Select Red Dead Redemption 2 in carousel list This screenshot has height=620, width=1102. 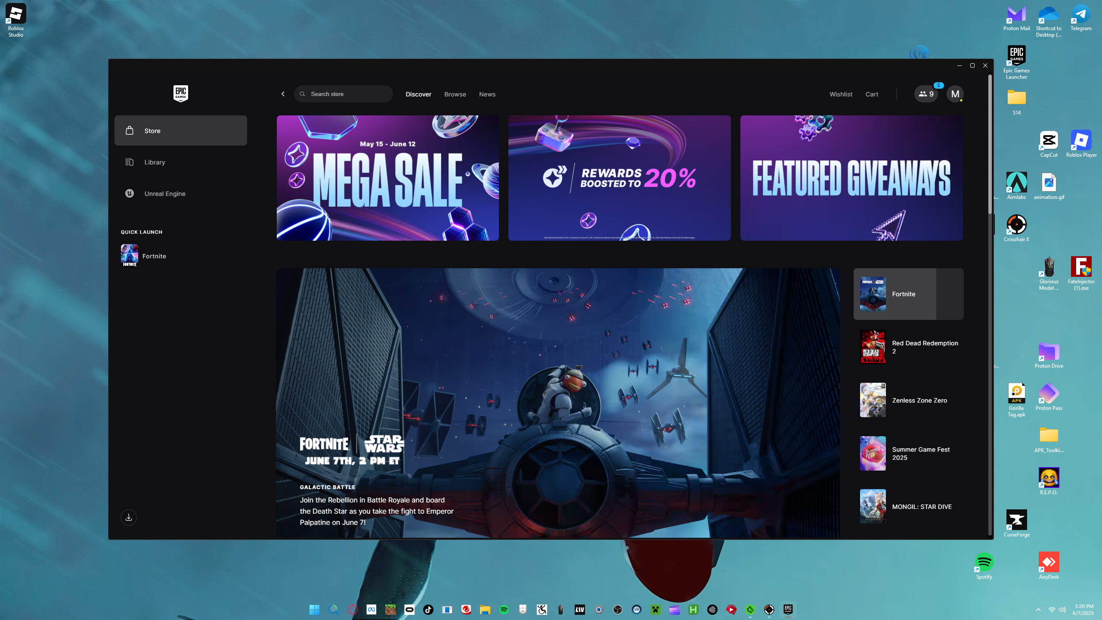[908, 347]
